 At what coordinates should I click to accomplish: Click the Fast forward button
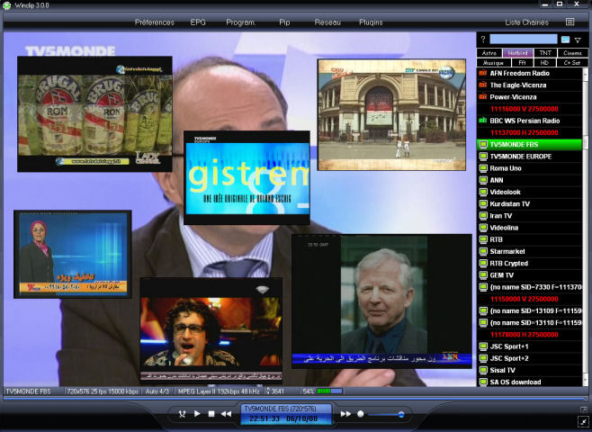click(345, 414)
